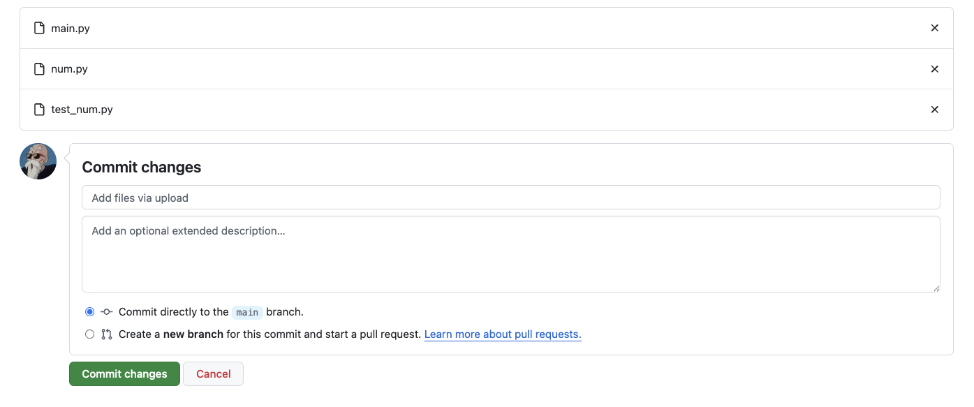
Task: Click the pull request icon beside Create a new branch
Action: (x=107, y=334)
